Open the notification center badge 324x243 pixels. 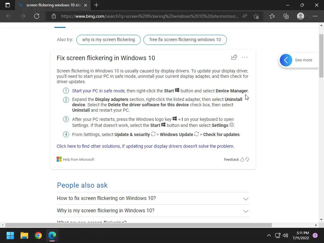point(315,235)
